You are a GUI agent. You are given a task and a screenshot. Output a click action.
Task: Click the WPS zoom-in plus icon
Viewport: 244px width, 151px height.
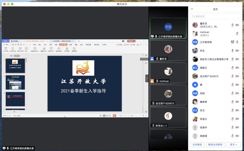[x=143, y=115]
